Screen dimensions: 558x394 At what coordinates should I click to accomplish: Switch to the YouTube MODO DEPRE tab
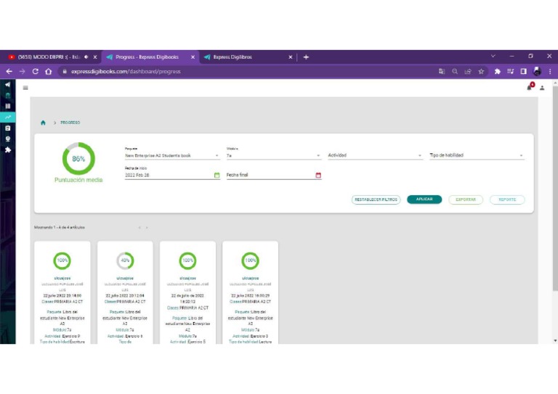pyautogui.click(x=47, y=57)
